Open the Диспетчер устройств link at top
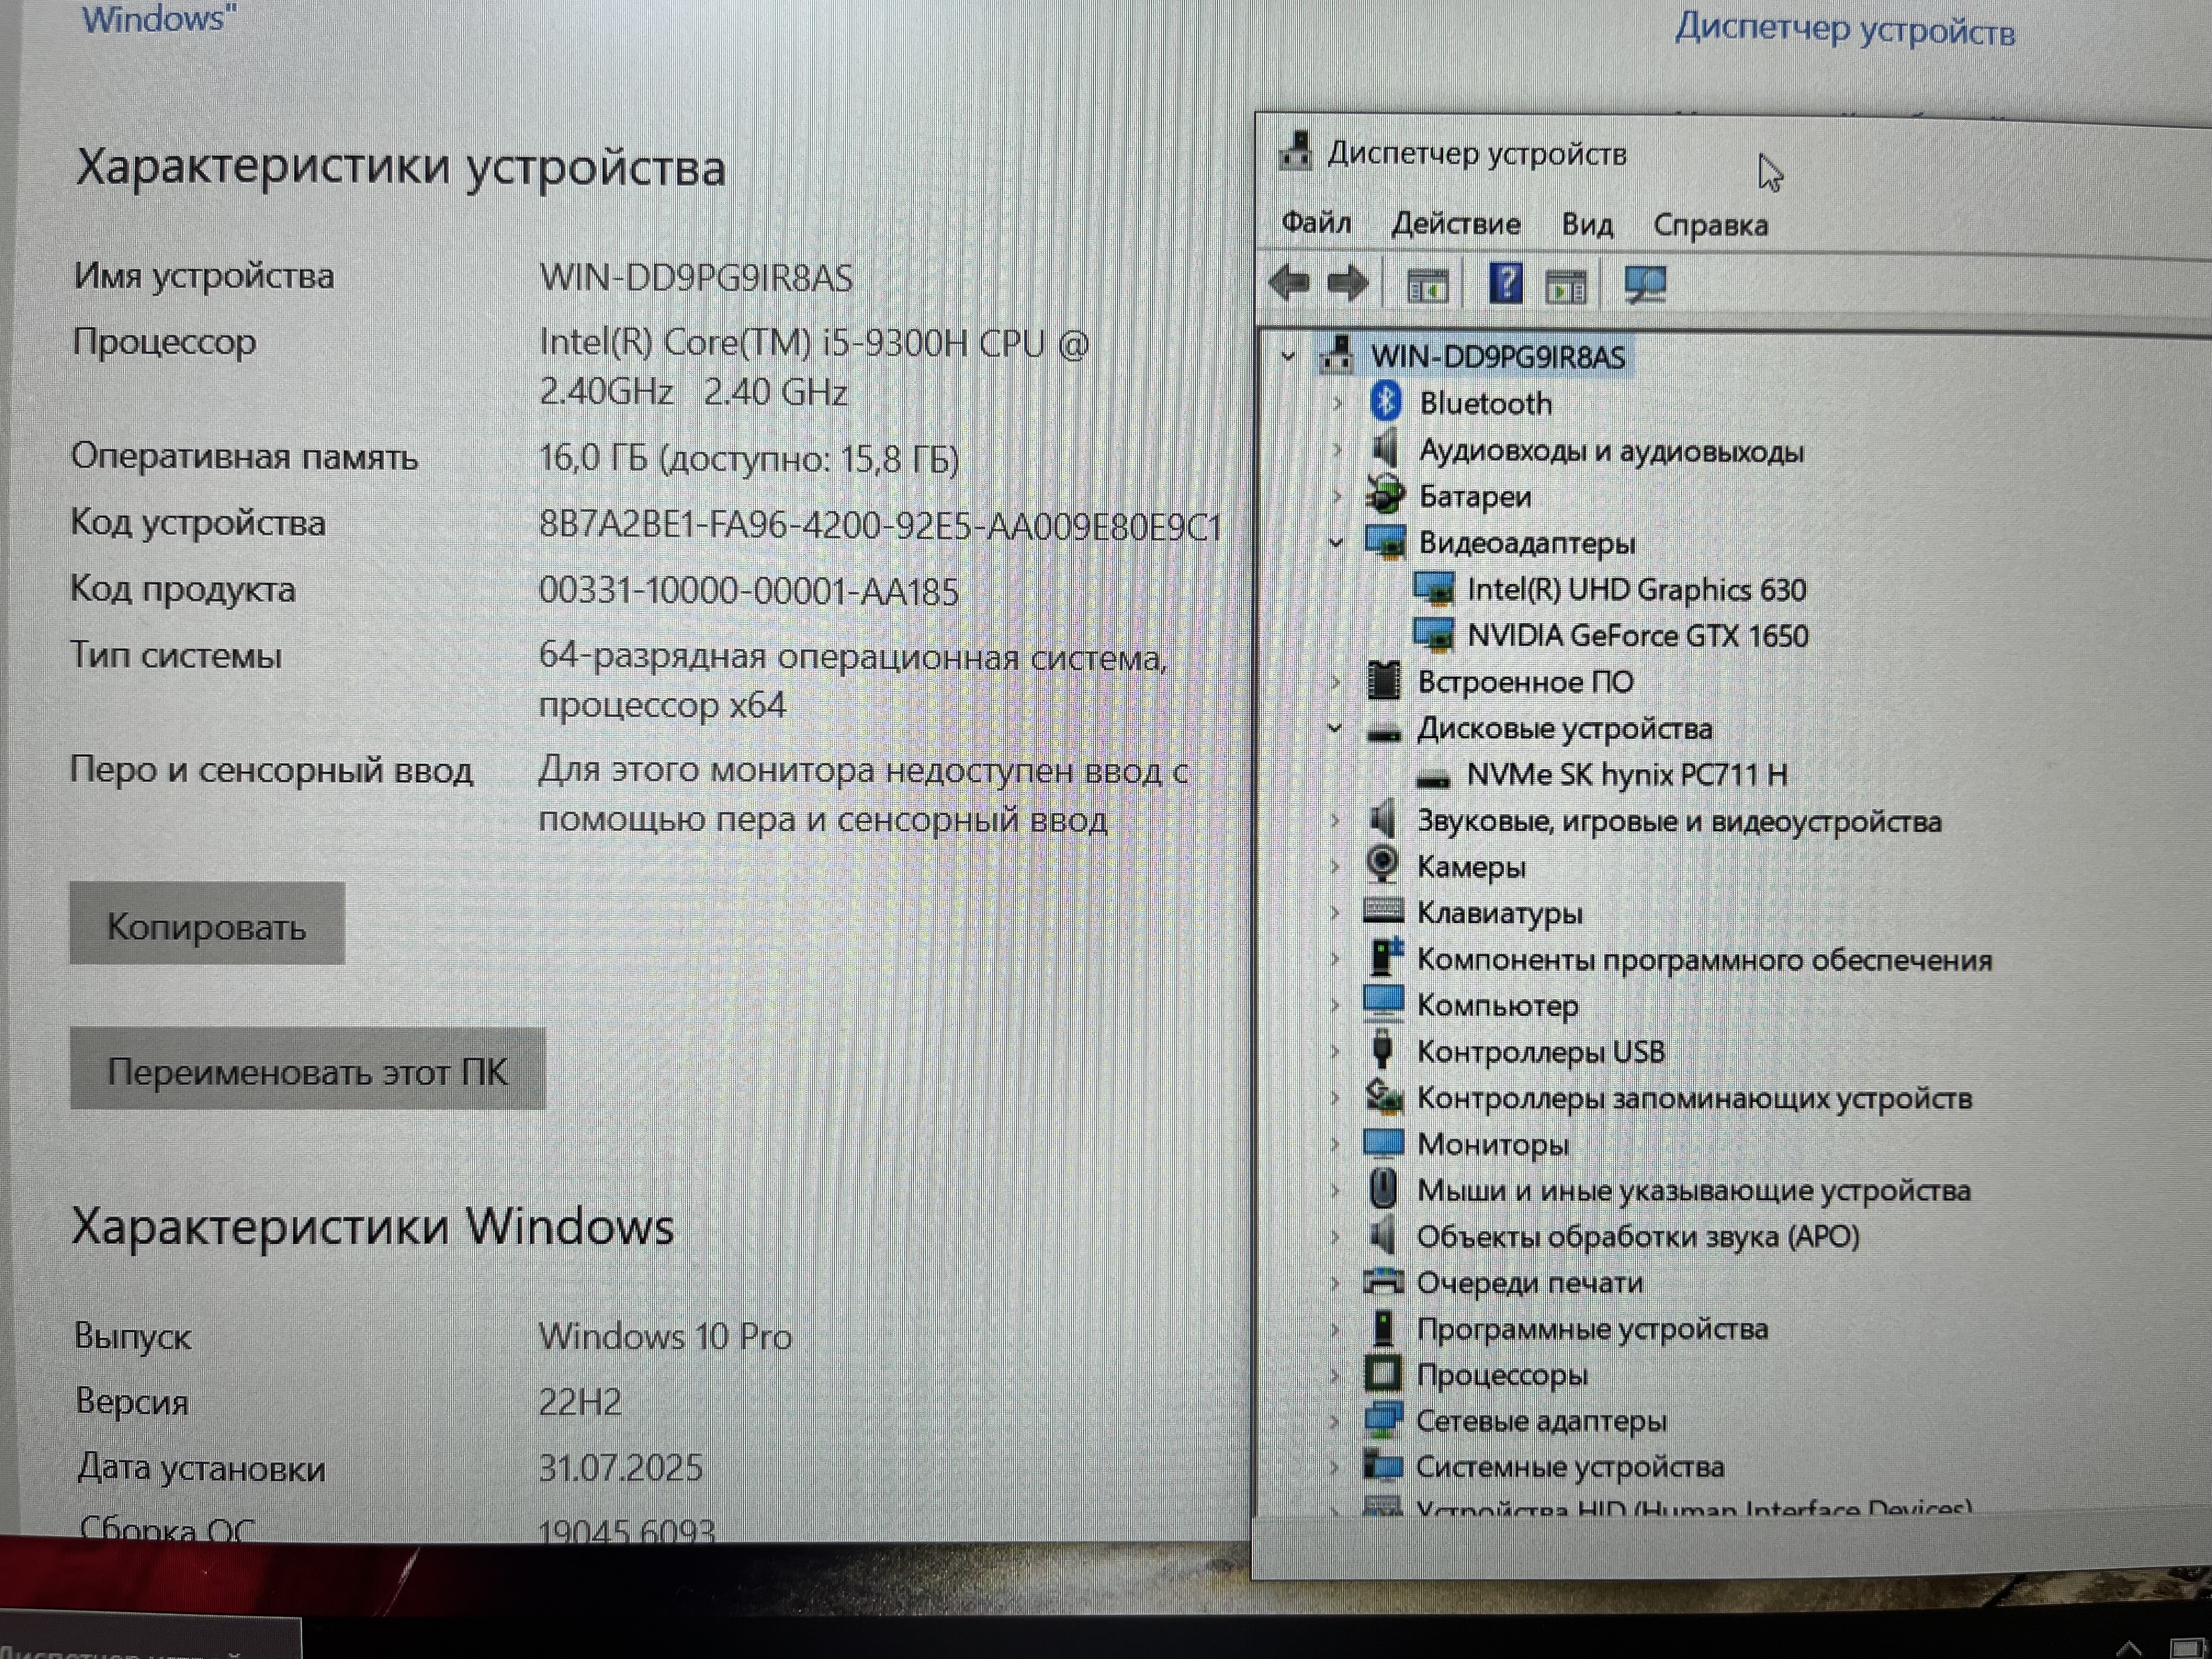 1845,30
